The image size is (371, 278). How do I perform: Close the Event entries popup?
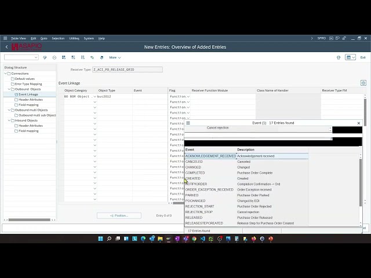click(x=359, y=123)
